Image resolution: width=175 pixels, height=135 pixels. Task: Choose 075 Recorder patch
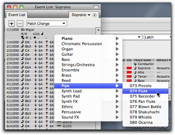tap(145, 96)
